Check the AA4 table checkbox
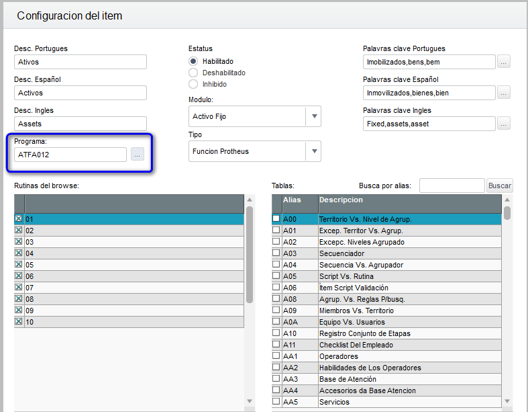Screen dimensions: 528x412 pos(276,390)
